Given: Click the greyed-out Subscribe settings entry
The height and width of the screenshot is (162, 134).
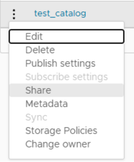Looking at the screenshot, I should [x=67, y=77].
